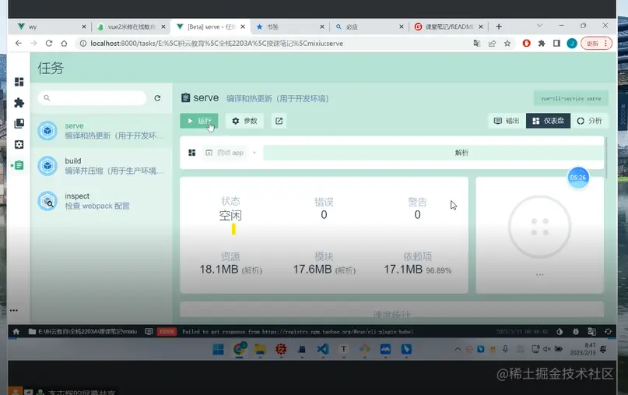Open the project dashboard in the Vue UI sidebar
Image resolution: width=628 pixels, height=395 pixels.
pos(19,82)
